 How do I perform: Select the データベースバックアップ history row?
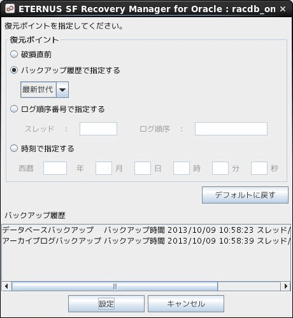[x=146, y=230]
